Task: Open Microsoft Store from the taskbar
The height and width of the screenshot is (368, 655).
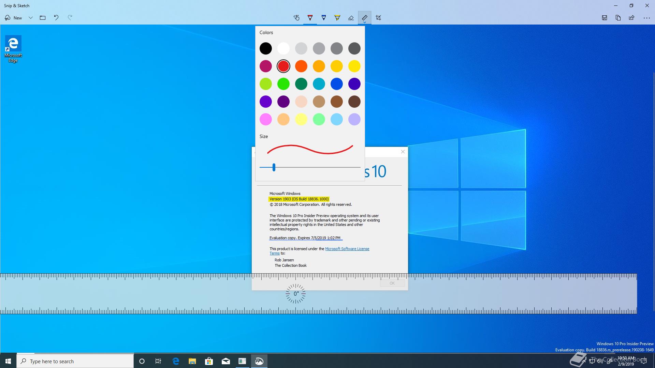Action: 209,361
